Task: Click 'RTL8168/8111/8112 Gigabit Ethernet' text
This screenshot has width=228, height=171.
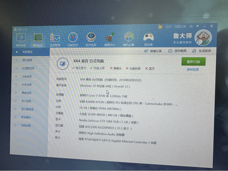Action: tap(109, 140)
